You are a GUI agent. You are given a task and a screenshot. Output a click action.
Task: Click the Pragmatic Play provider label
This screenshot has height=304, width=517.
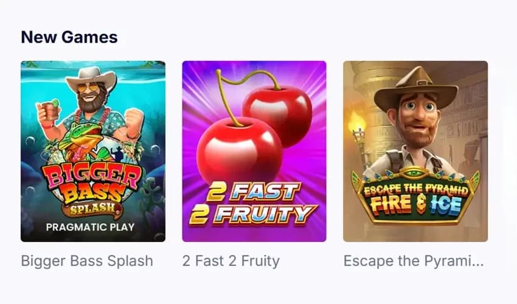point(91,227)
